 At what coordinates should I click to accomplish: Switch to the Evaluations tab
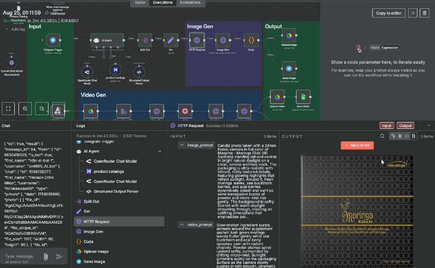tap(190, 2)
